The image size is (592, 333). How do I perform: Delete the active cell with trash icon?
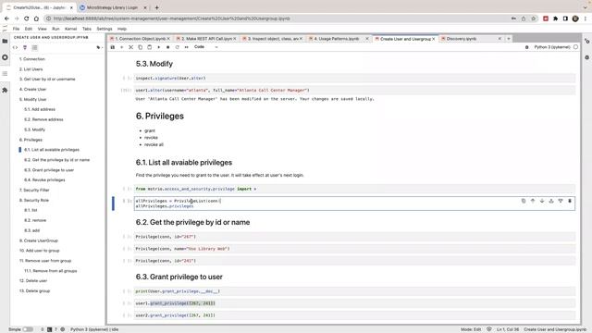pos(570,201)
